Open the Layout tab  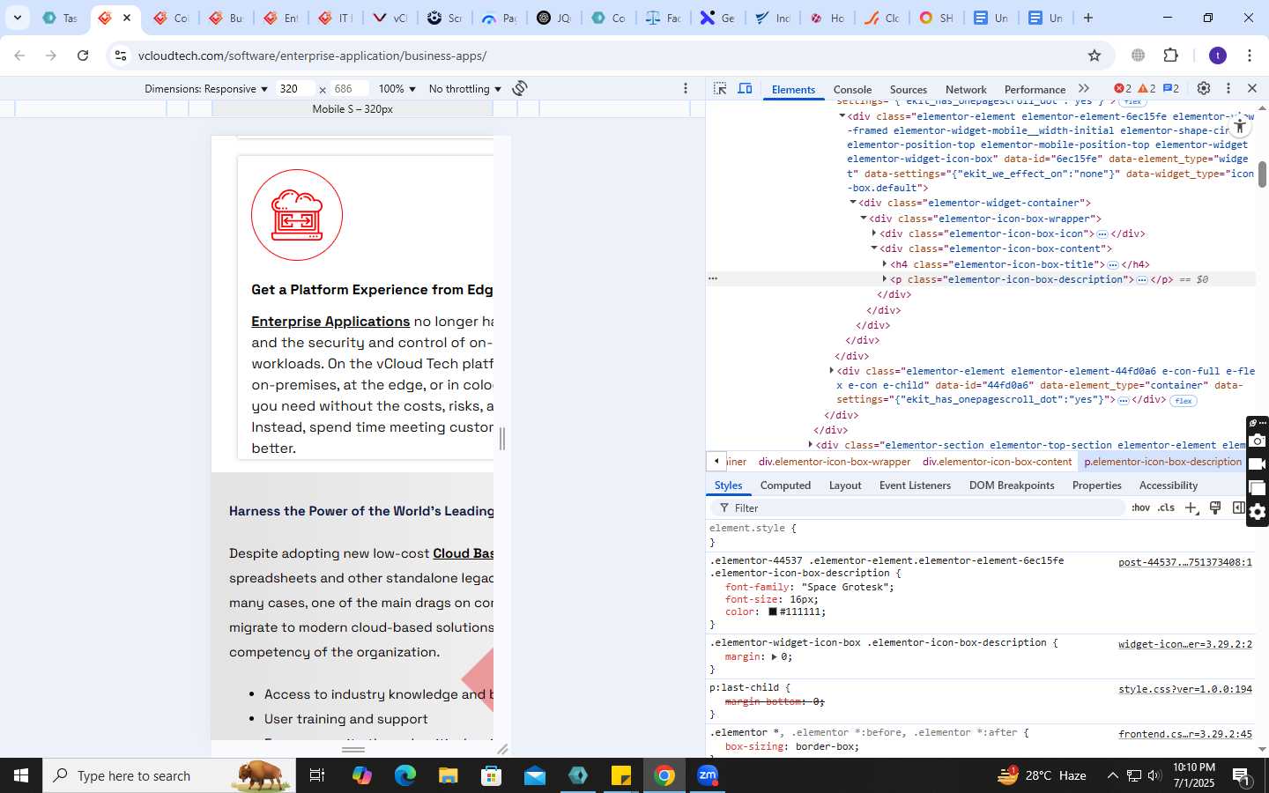(845, 485)
